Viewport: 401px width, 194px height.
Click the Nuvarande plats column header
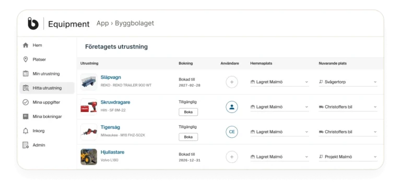[333, 63]
